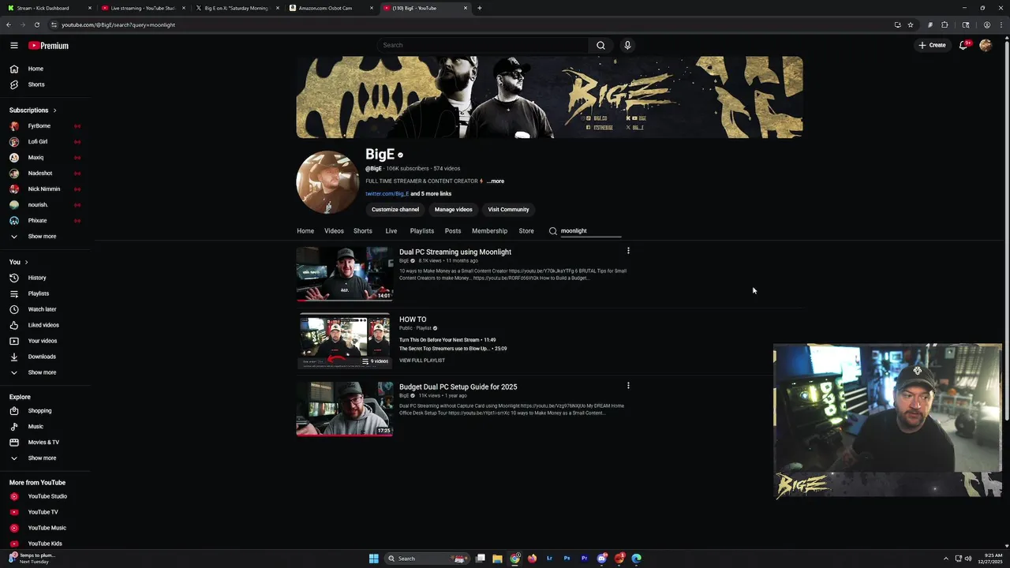Image resolution: width=1010 pixels, height=568 pixels.
Task: Click the browser address bar URL
Action: click(118, 24)
